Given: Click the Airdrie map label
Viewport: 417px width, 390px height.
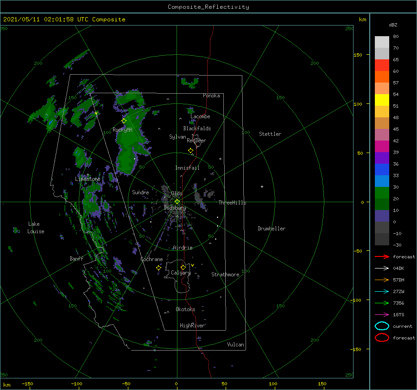Looking at the screenshot, I should tap(183, 248).
